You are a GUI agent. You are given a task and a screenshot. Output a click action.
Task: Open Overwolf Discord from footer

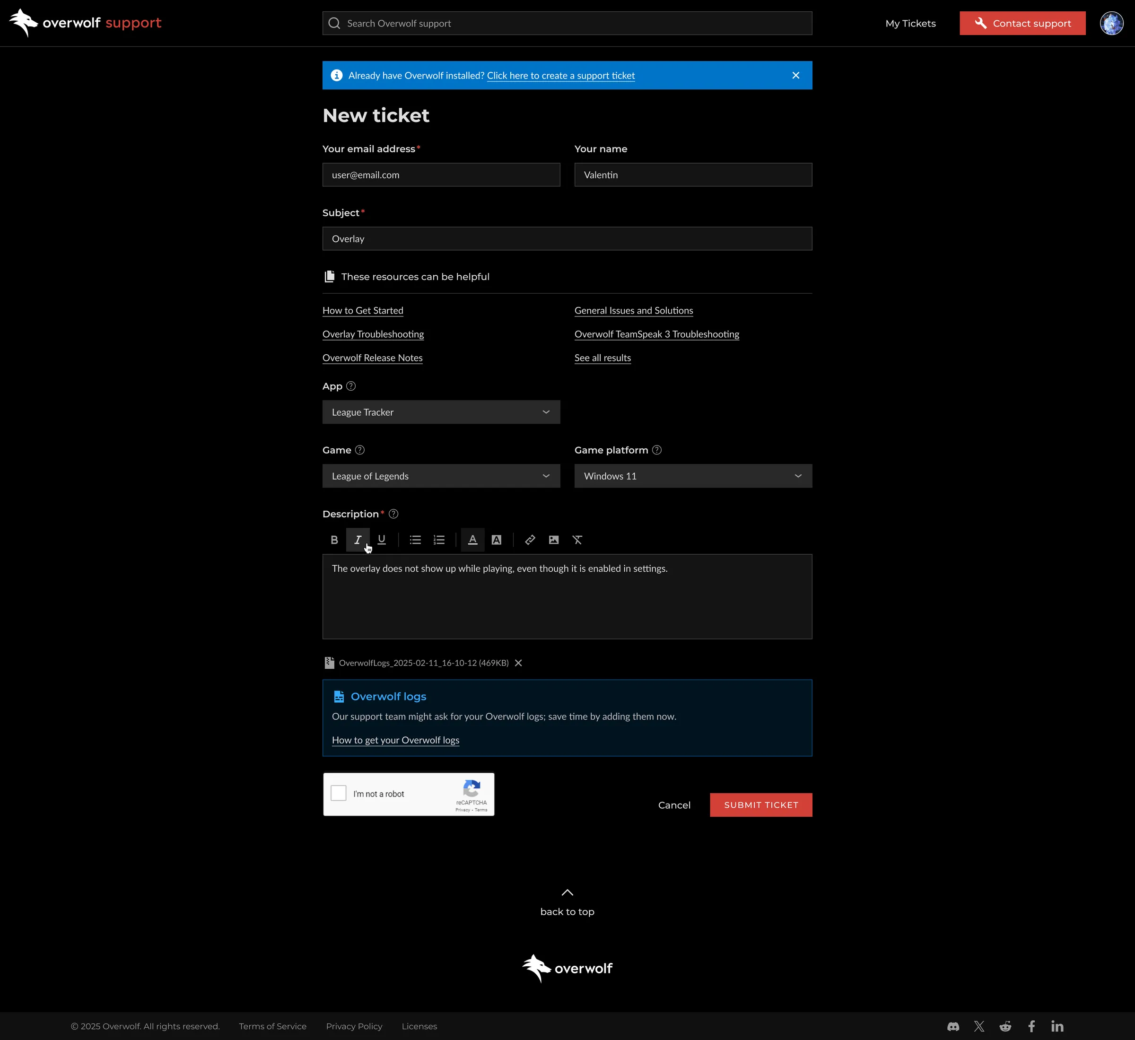point(953,1026)
